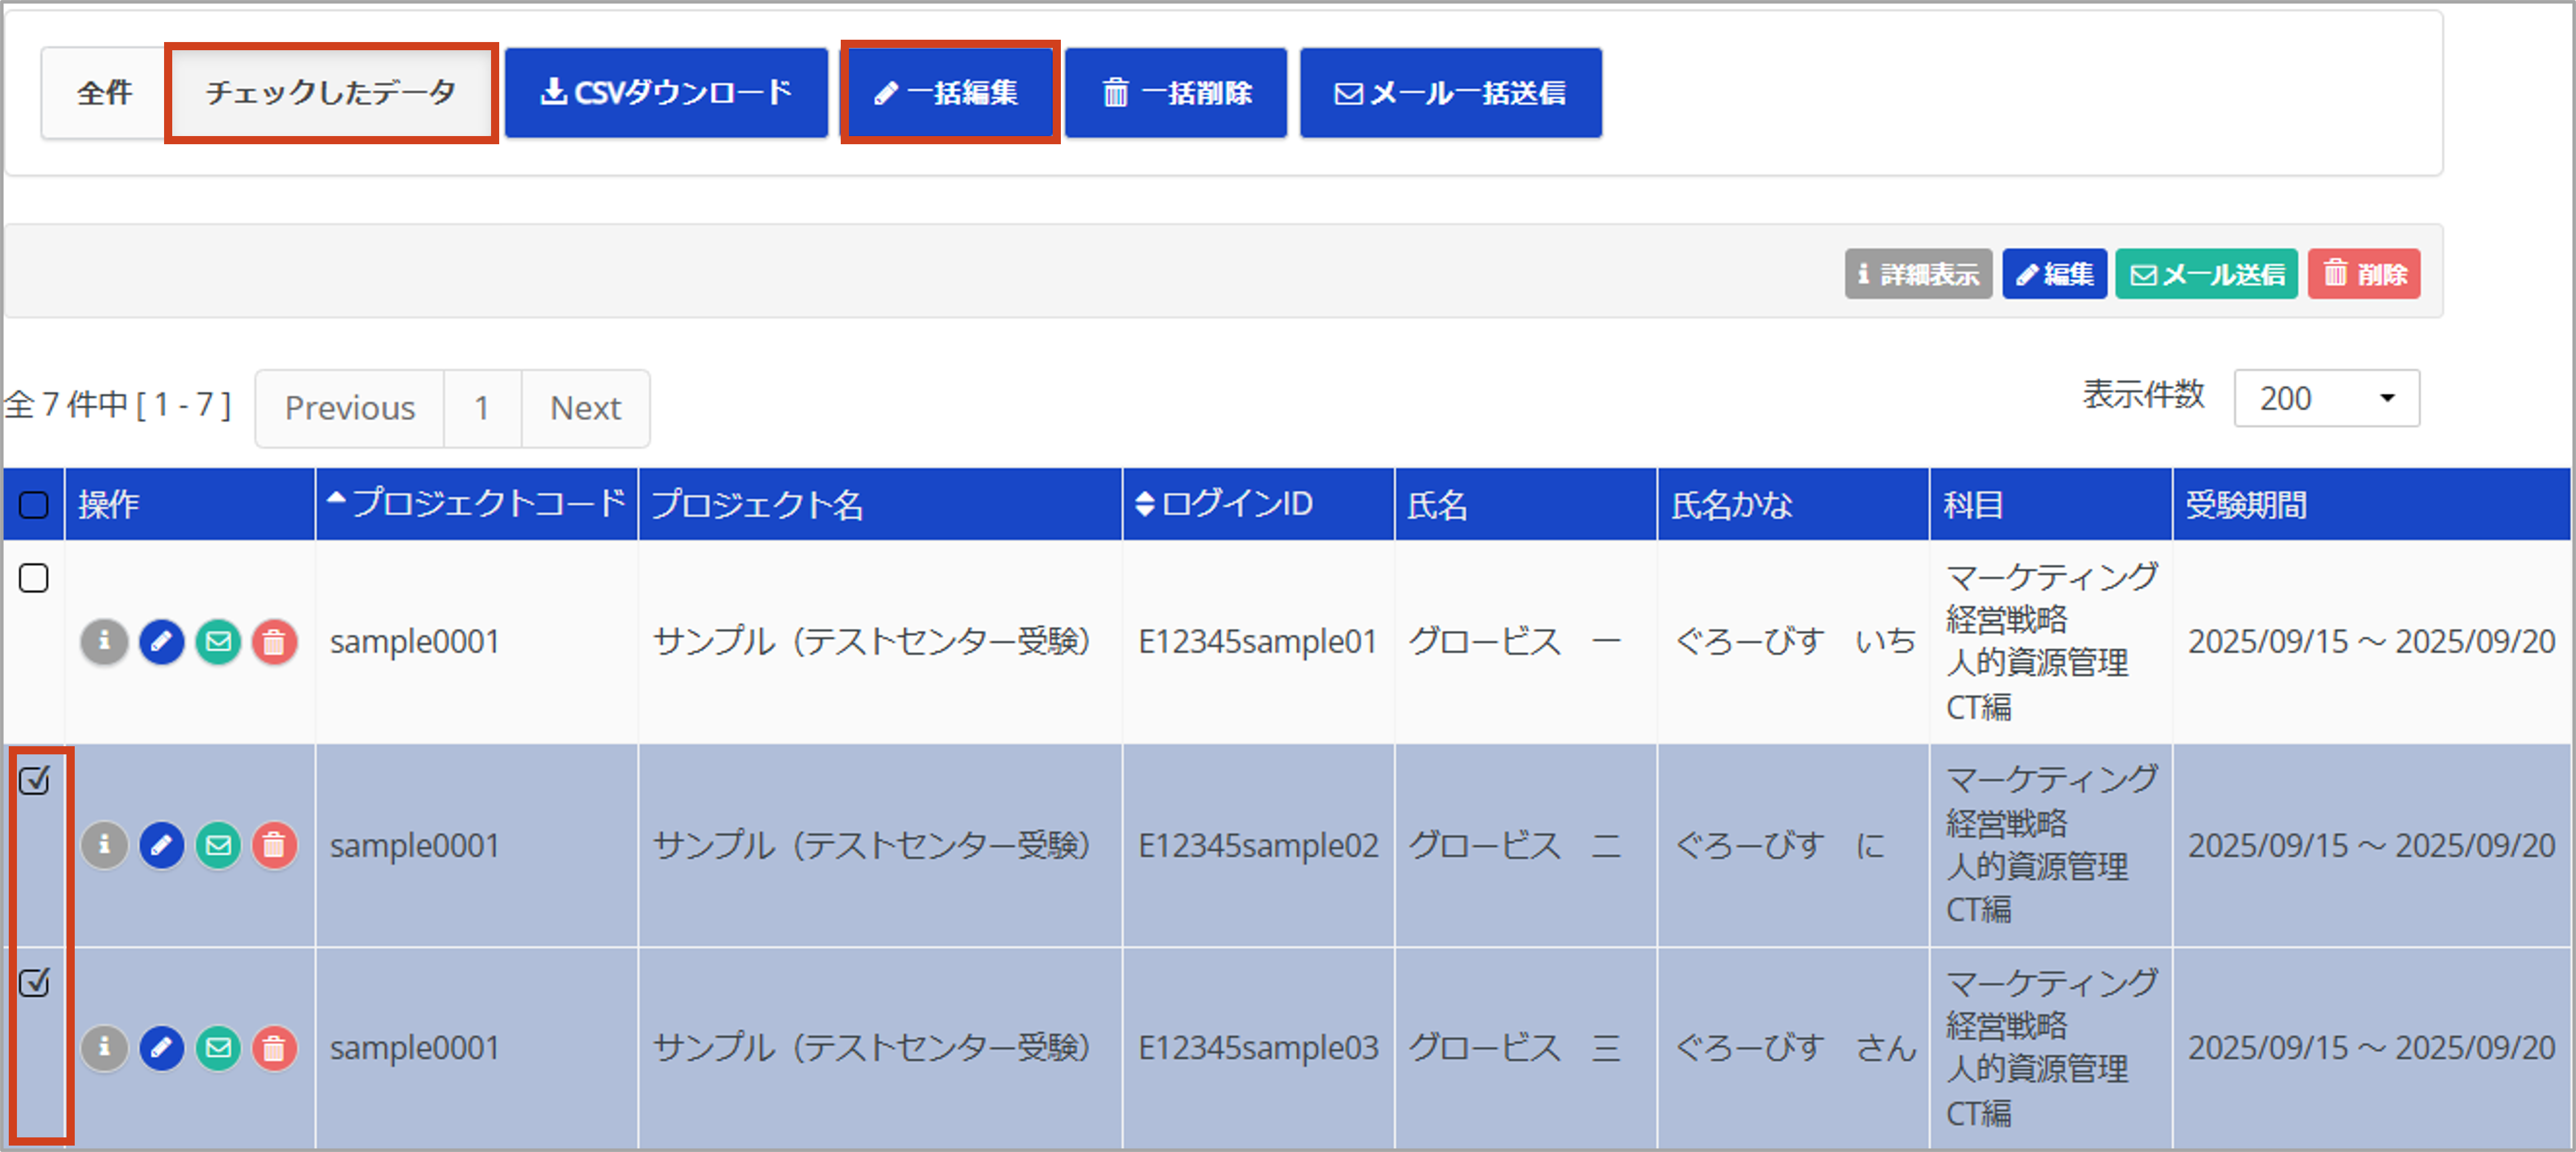Click trash icon for E12345sample02 row
Viewport: 2576px width, 1152px height.
point(274,846)
